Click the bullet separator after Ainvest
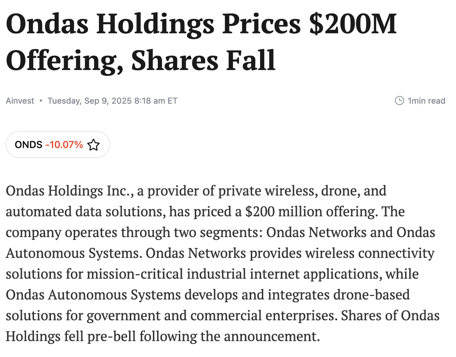The height and width of the screenshot is (357, 456). [41, 101]
